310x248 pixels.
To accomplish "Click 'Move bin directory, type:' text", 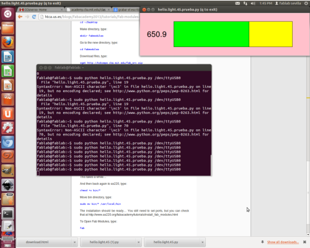I will click(95, 197).
